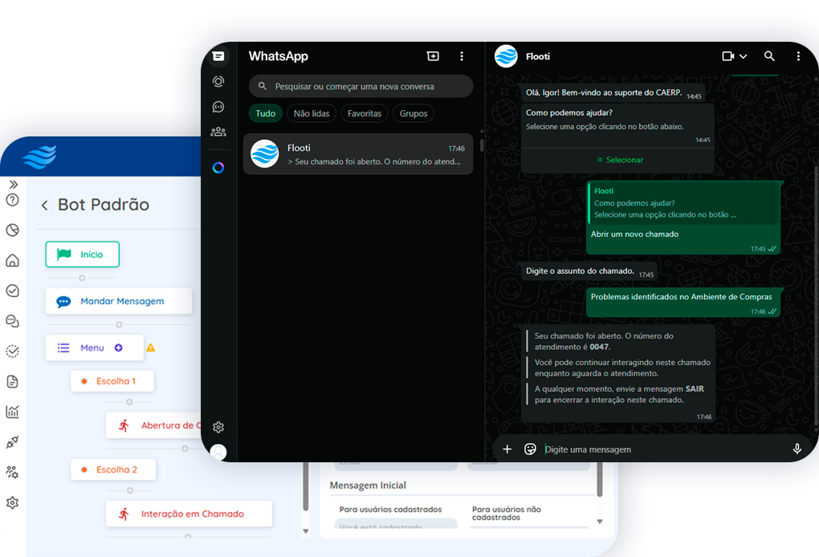Viewport: 819px width, 557px height.
Task: Open the Flooti chat in list
Action: pyautogui.click(x=358, y=154)
